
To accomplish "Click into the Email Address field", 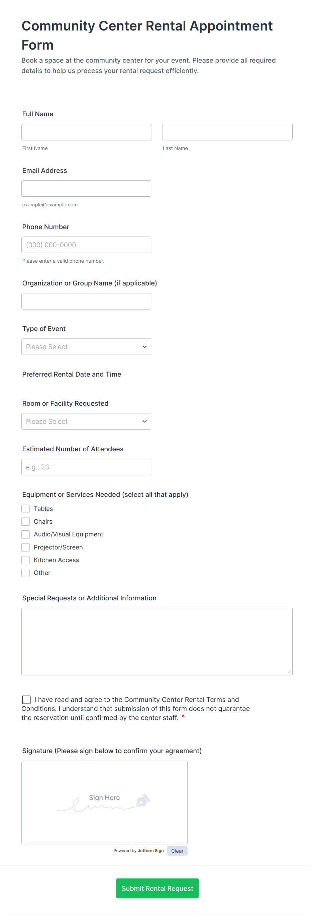I will pos(86,188).
